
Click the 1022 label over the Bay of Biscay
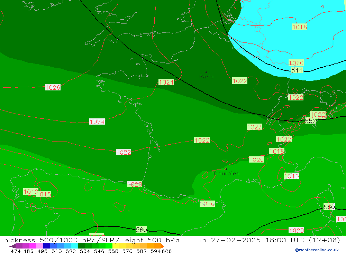[x=124, y=152]
